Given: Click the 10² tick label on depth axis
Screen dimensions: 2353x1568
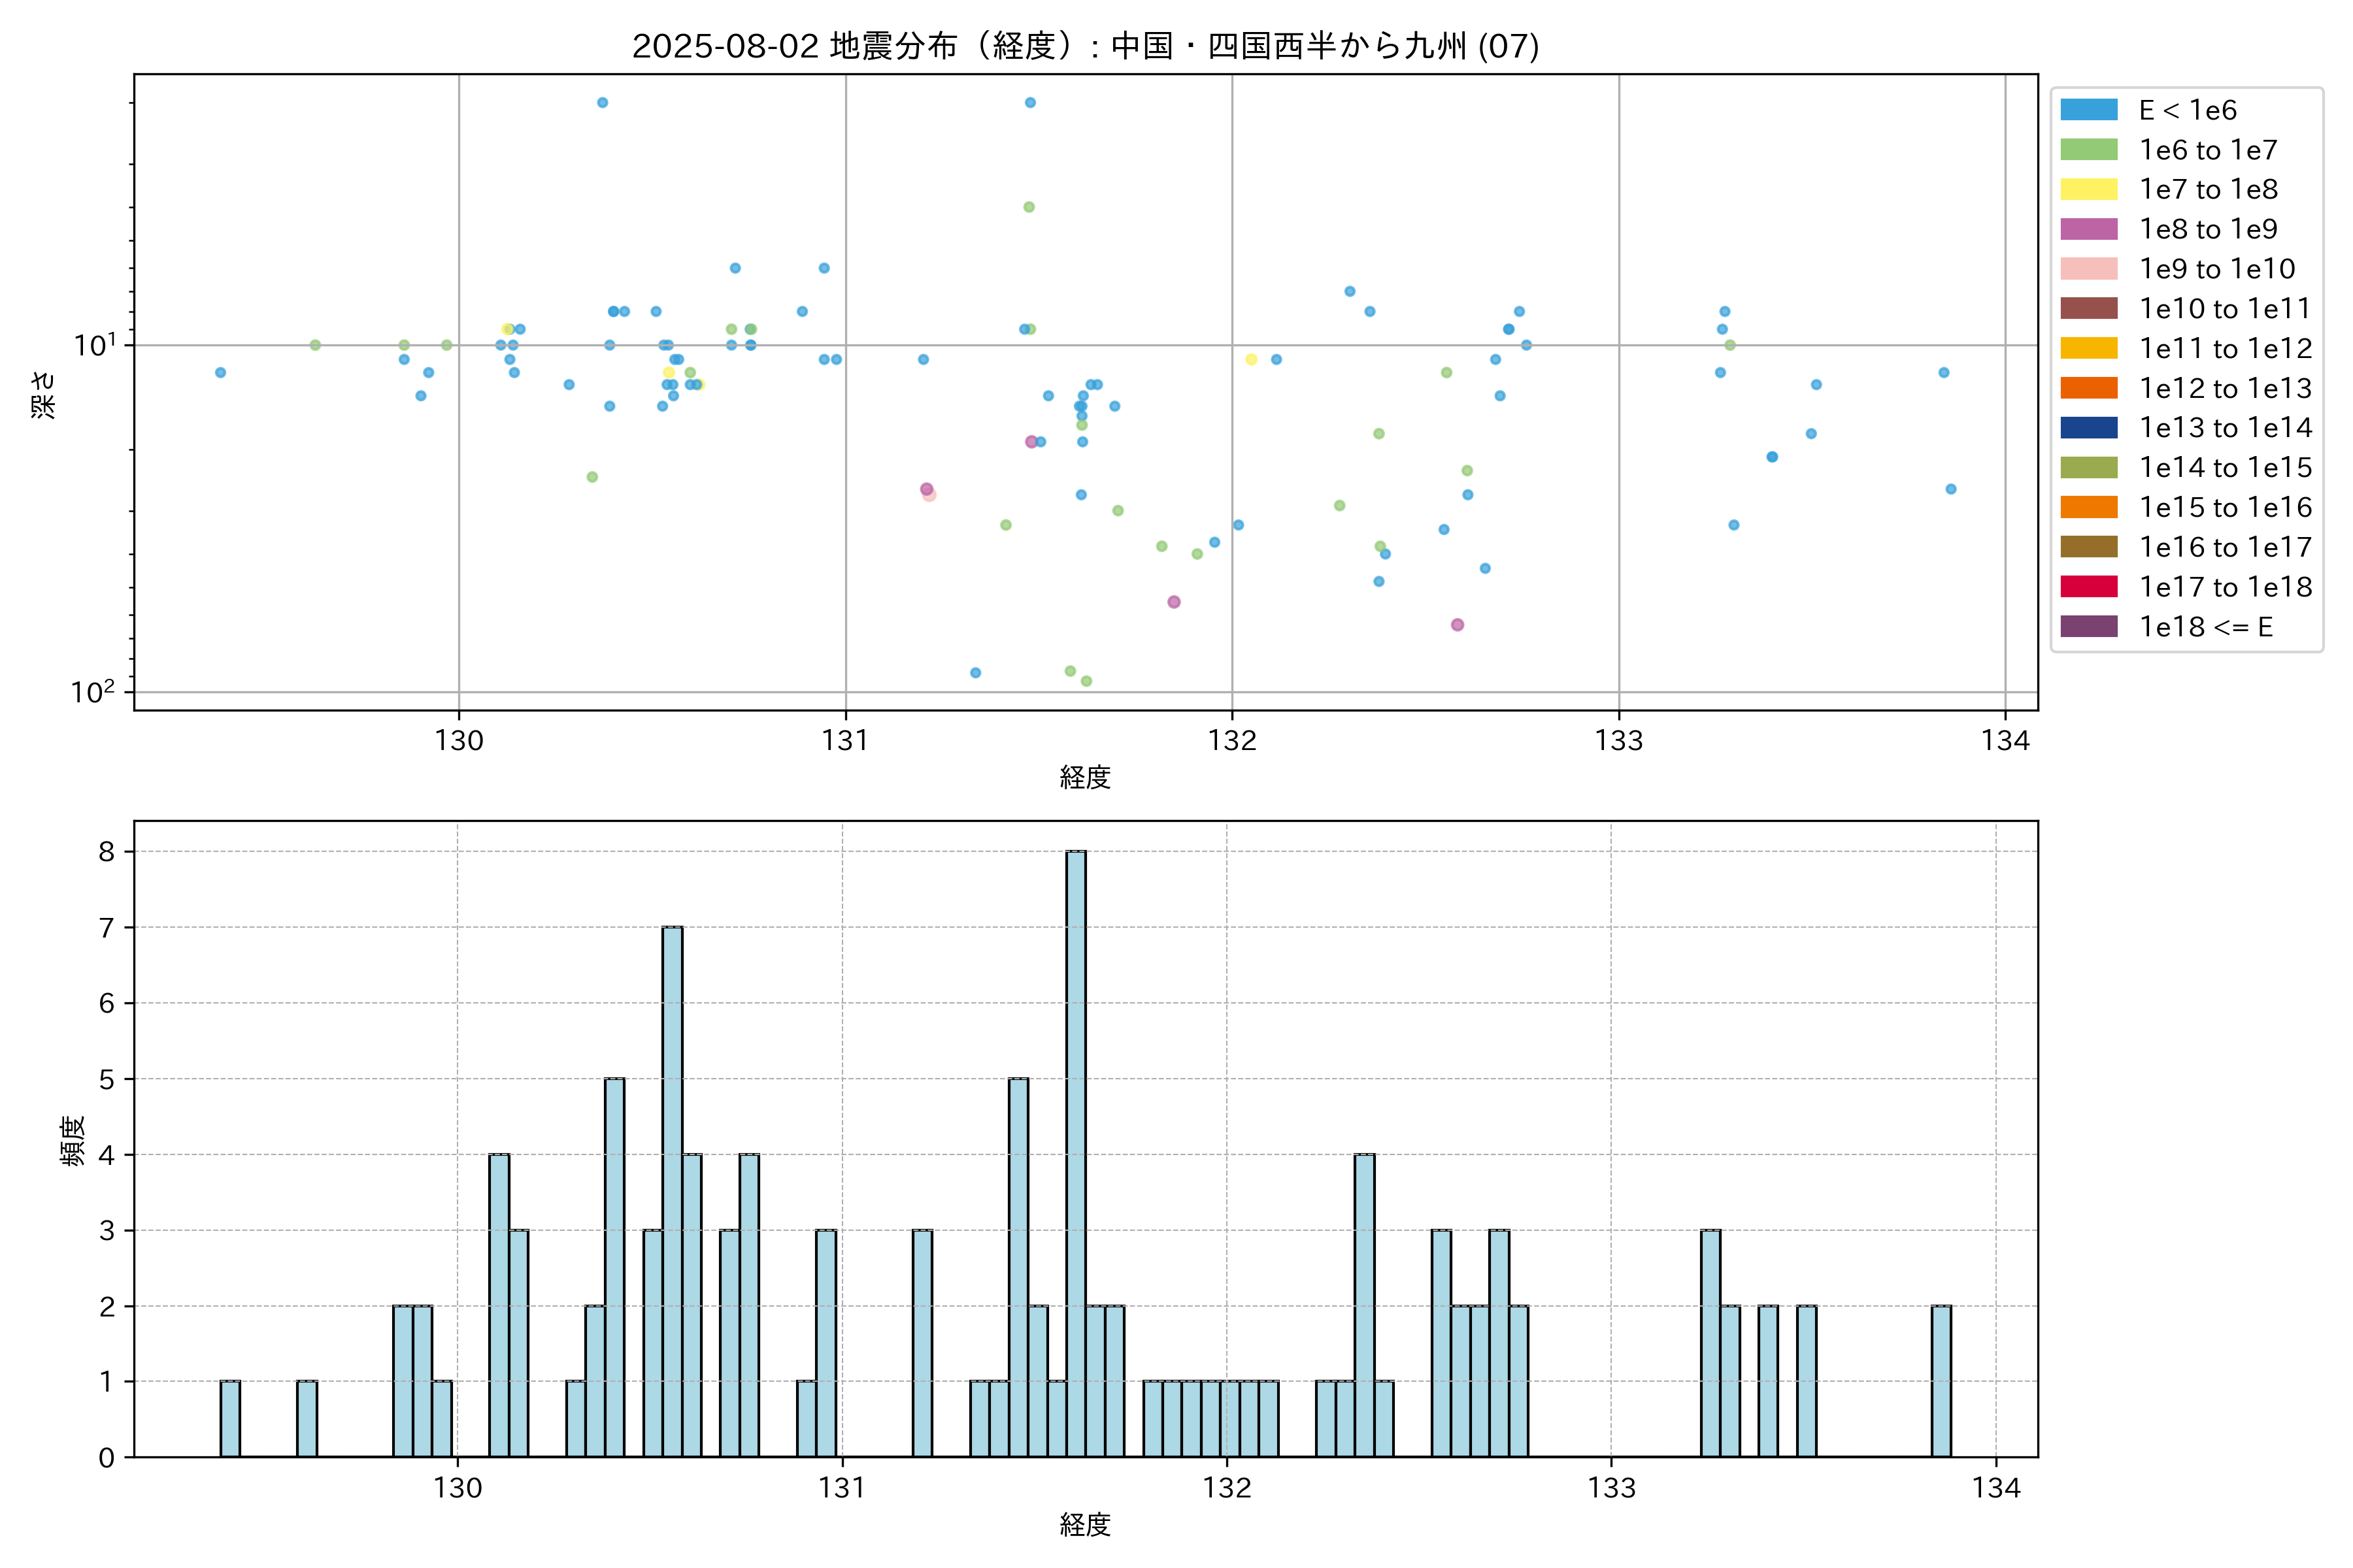Looking at the screenshot, I should click(x=92, y=691).
